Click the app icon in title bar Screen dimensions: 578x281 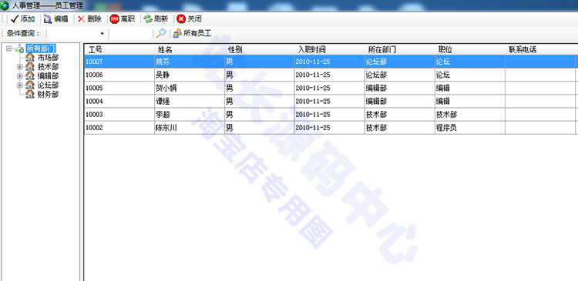point(5,5)
